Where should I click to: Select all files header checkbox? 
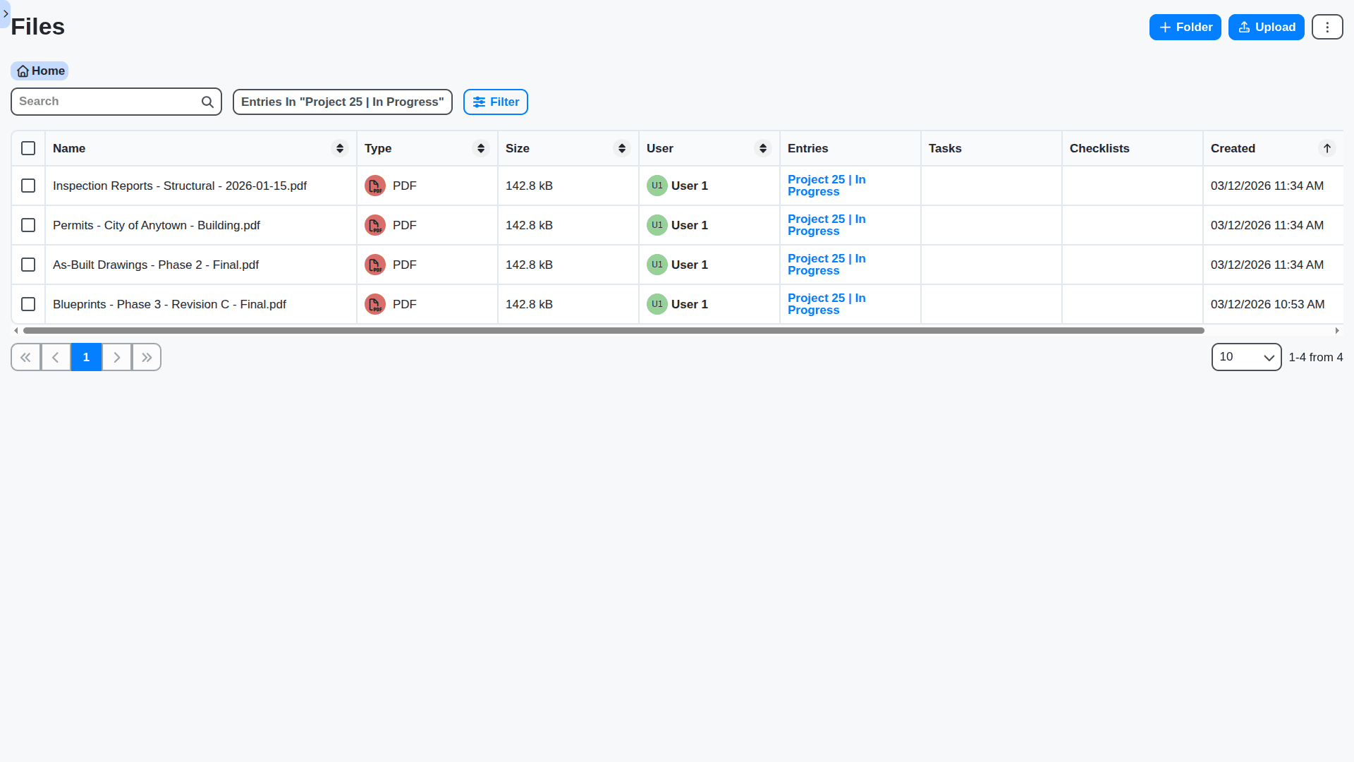point(28,149)
